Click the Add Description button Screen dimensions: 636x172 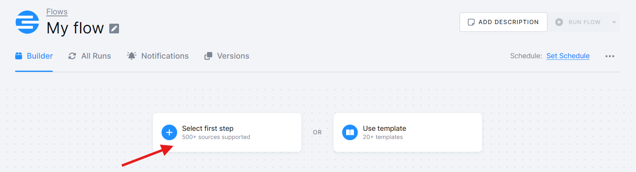point(503,22)
